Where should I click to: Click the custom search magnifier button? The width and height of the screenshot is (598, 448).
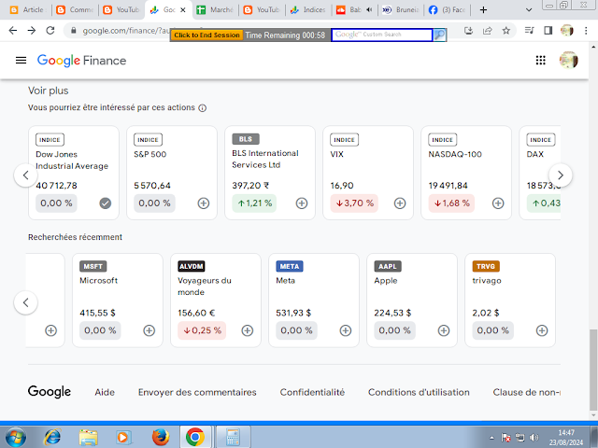click(x=439, y=35)
